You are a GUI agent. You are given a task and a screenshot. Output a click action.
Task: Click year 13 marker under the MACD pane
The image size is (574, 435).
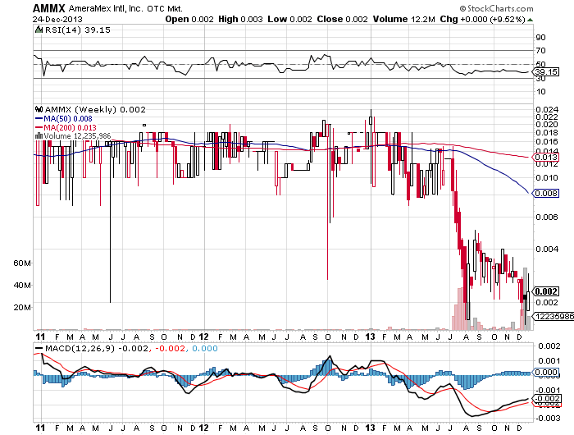[x=371, y=428]
